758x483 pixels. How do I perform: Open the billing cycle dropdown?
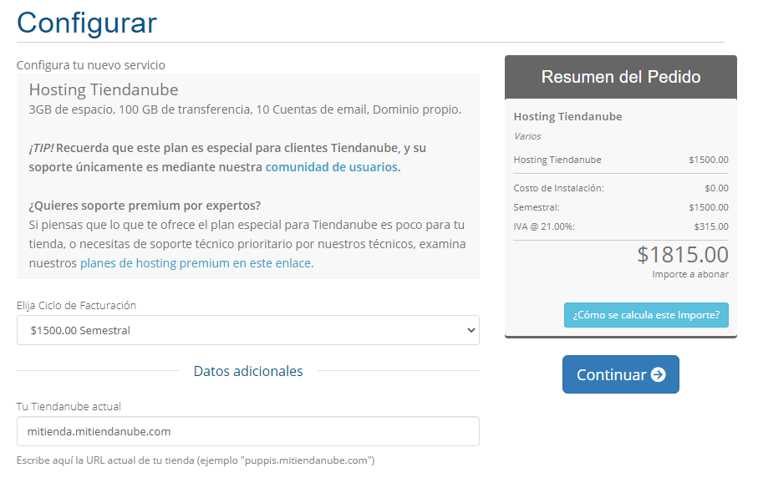click(247, 330)
